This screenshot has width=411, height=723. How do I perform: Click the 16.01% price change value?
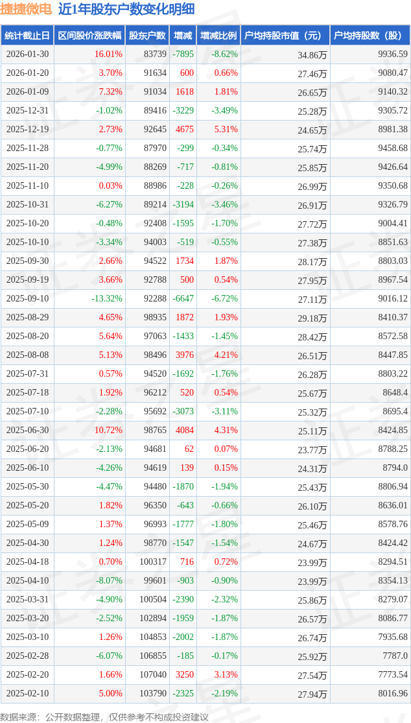pos(108,54)
